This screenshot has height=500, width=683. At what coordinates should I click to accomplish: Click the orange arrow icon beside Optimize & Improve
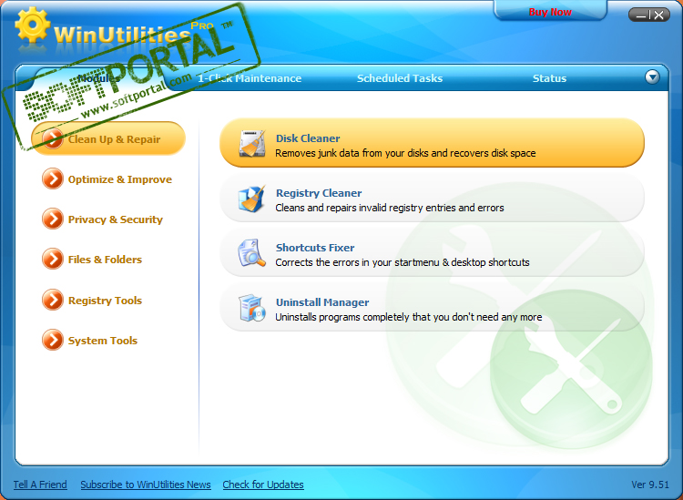(53, 179)
